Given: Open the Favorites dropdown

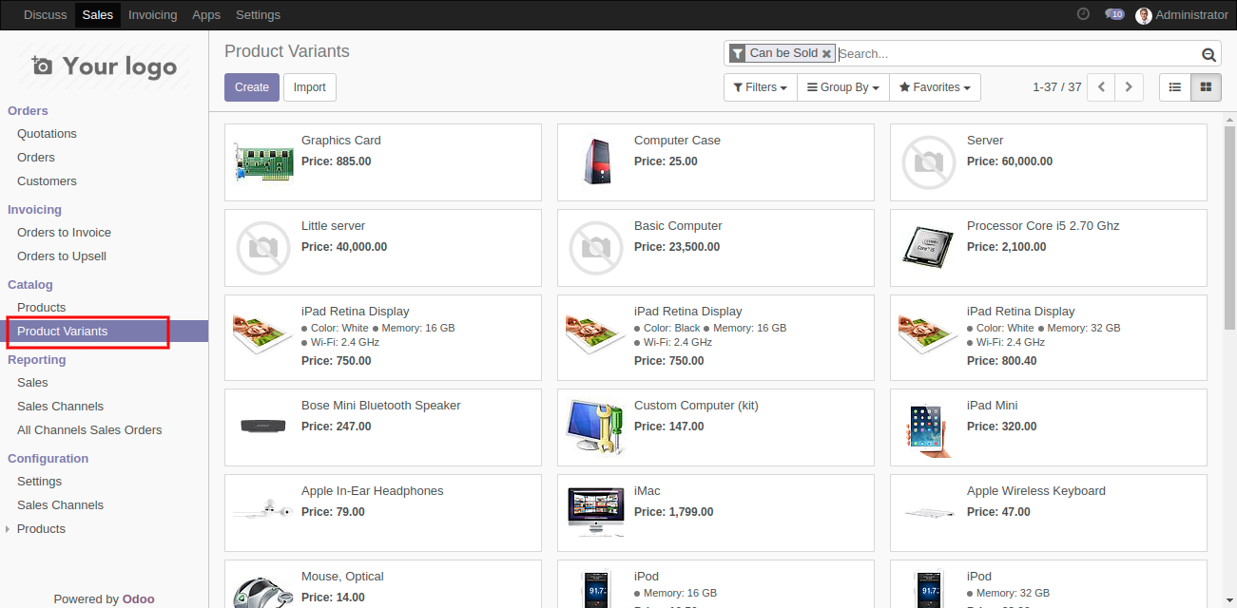Looking at the screenshot, I should point(934,86).
